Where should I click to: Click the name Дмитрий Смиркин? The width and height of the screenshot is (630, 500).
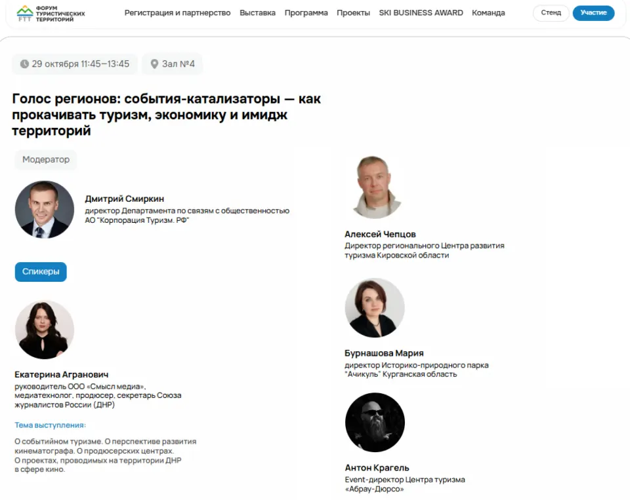tap(125, 199)
